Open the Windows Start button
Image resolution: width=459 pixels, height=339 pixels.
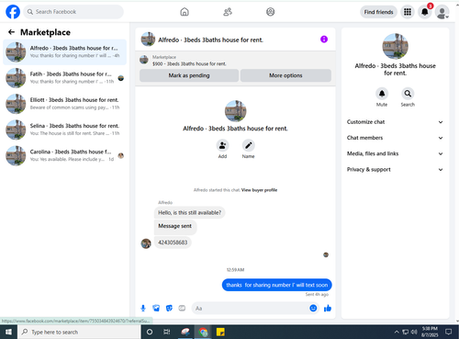pyautogui.click(x=8, y=332)
